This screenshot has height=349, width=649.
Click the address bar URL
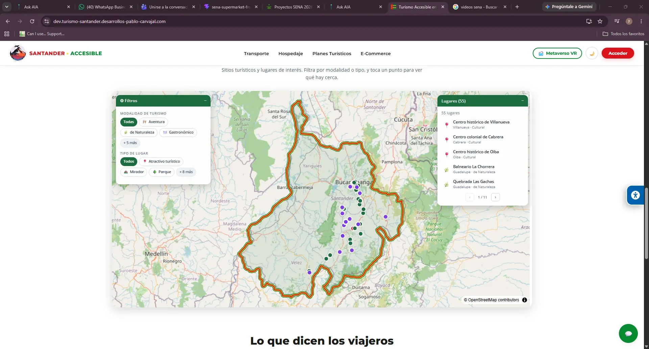110,21
